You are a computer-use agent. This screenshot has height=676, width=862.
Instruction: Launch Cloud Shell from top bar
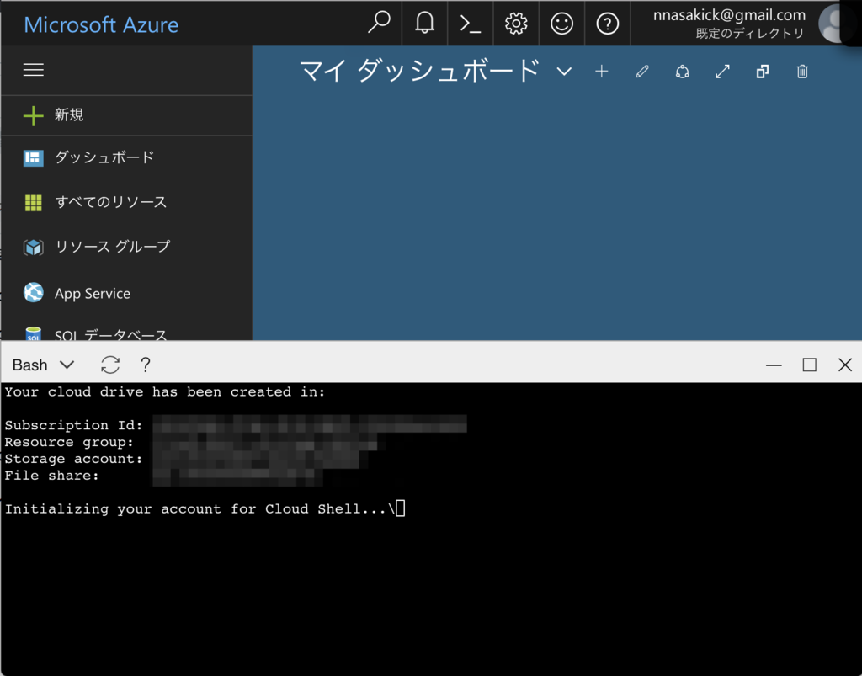pos(470,23)
